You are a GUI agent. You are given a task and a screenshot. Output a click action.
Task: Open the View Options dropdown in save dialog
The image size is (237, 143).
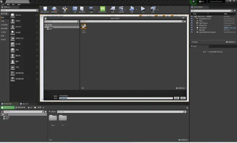(181, 88)
